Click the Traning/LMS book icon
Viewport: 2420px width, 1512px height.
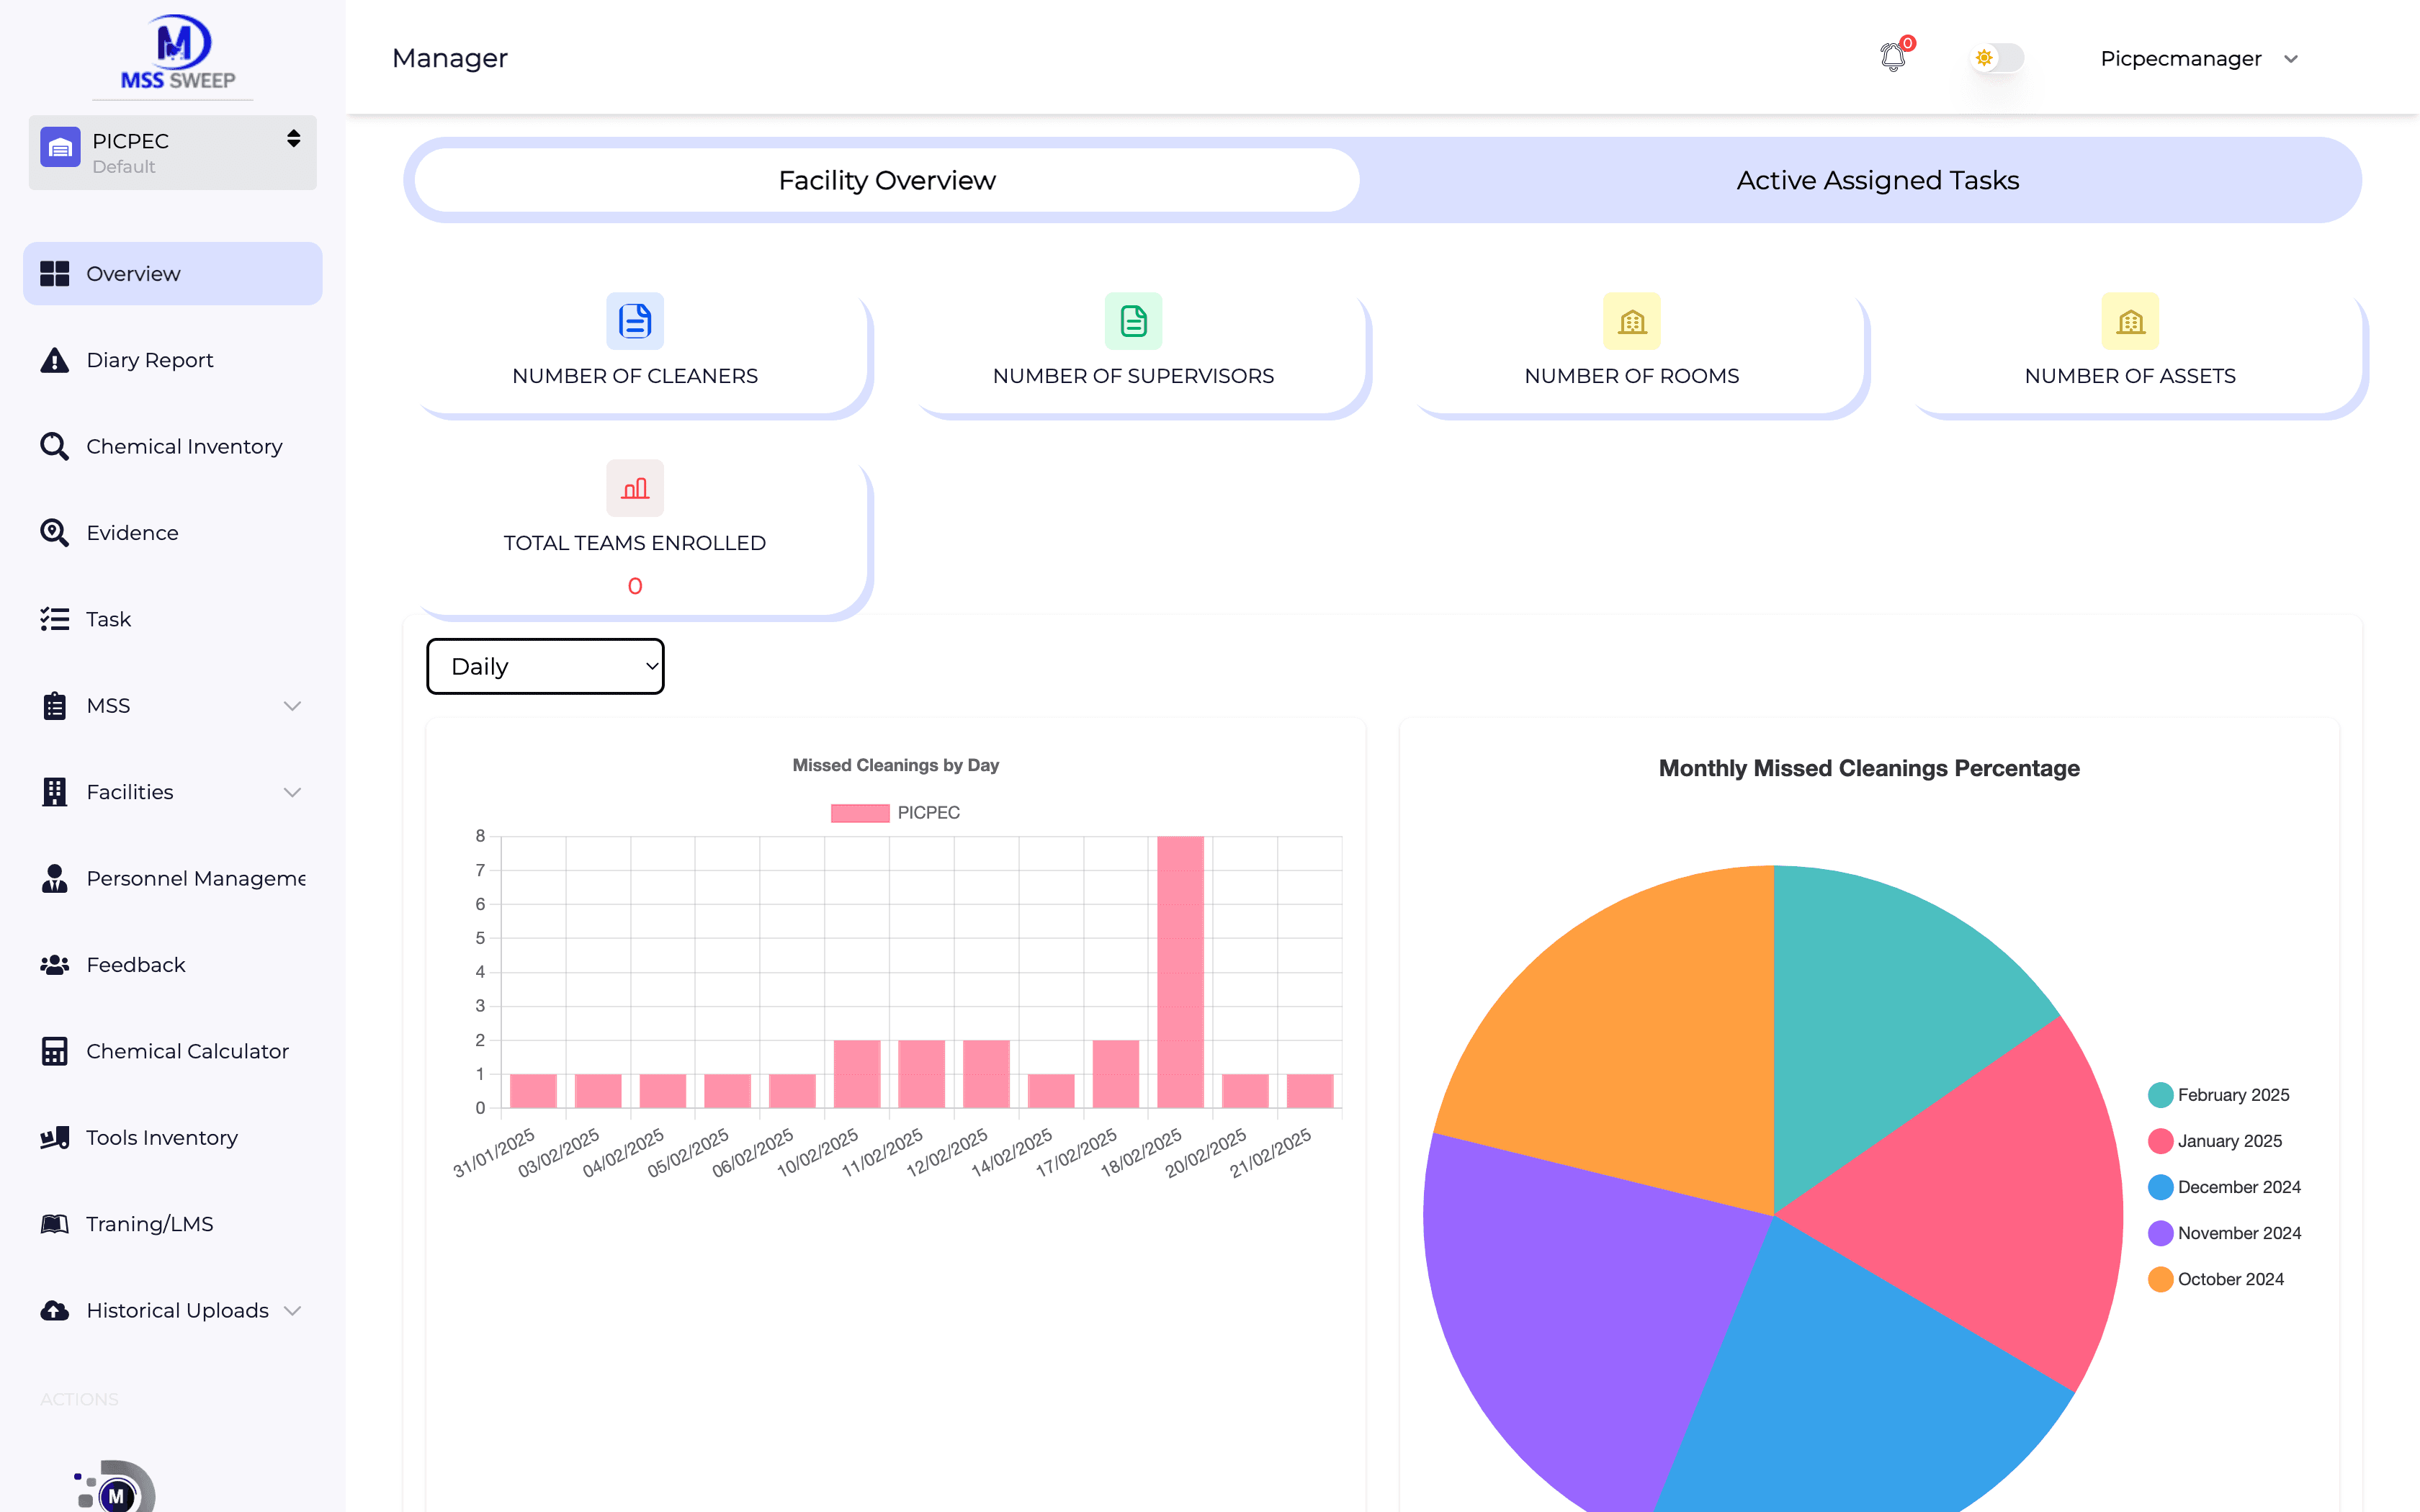pos(54,1224)
